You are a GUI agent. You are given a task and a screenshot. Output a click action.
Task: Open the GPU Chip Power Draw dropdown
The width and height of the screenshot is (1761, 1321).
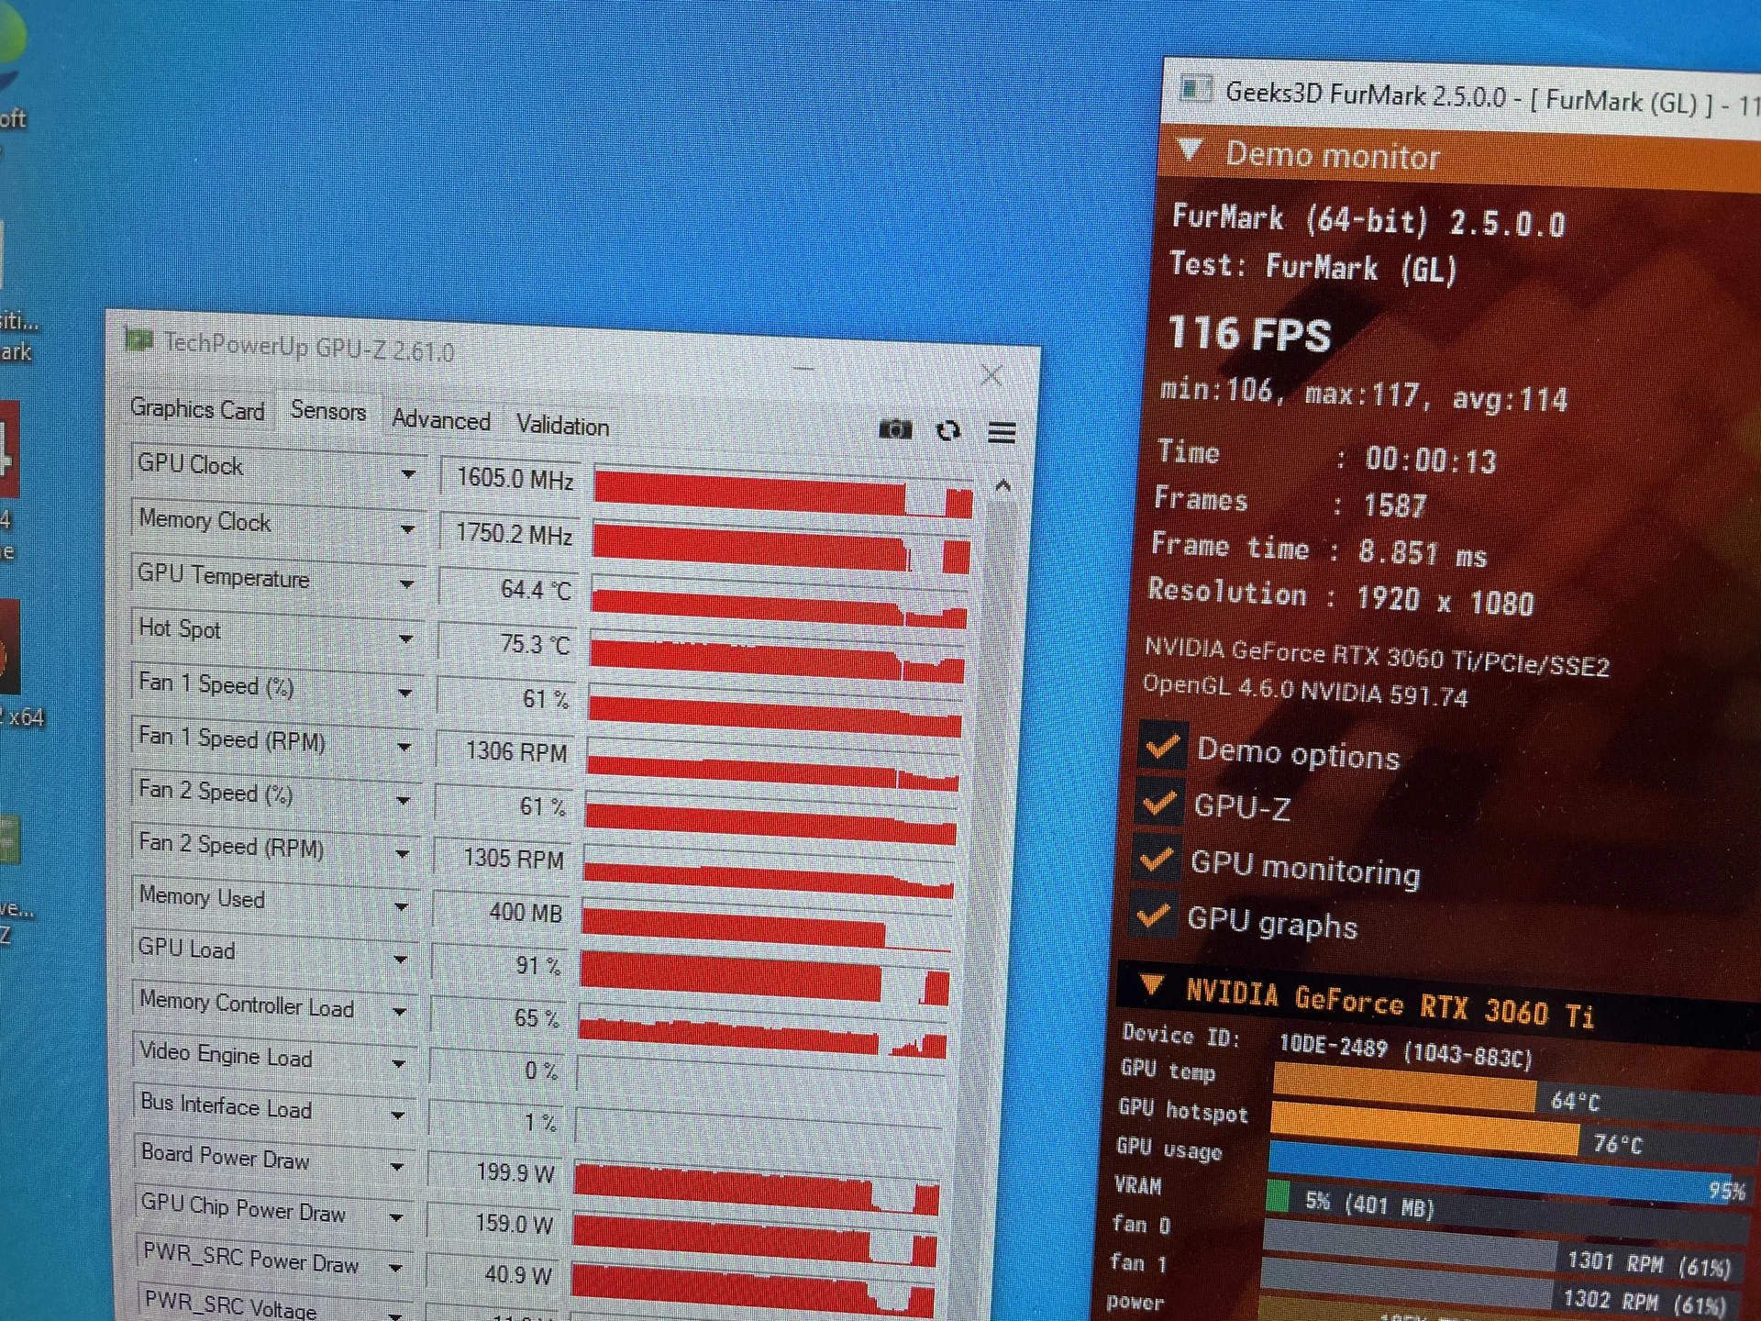395,1218
